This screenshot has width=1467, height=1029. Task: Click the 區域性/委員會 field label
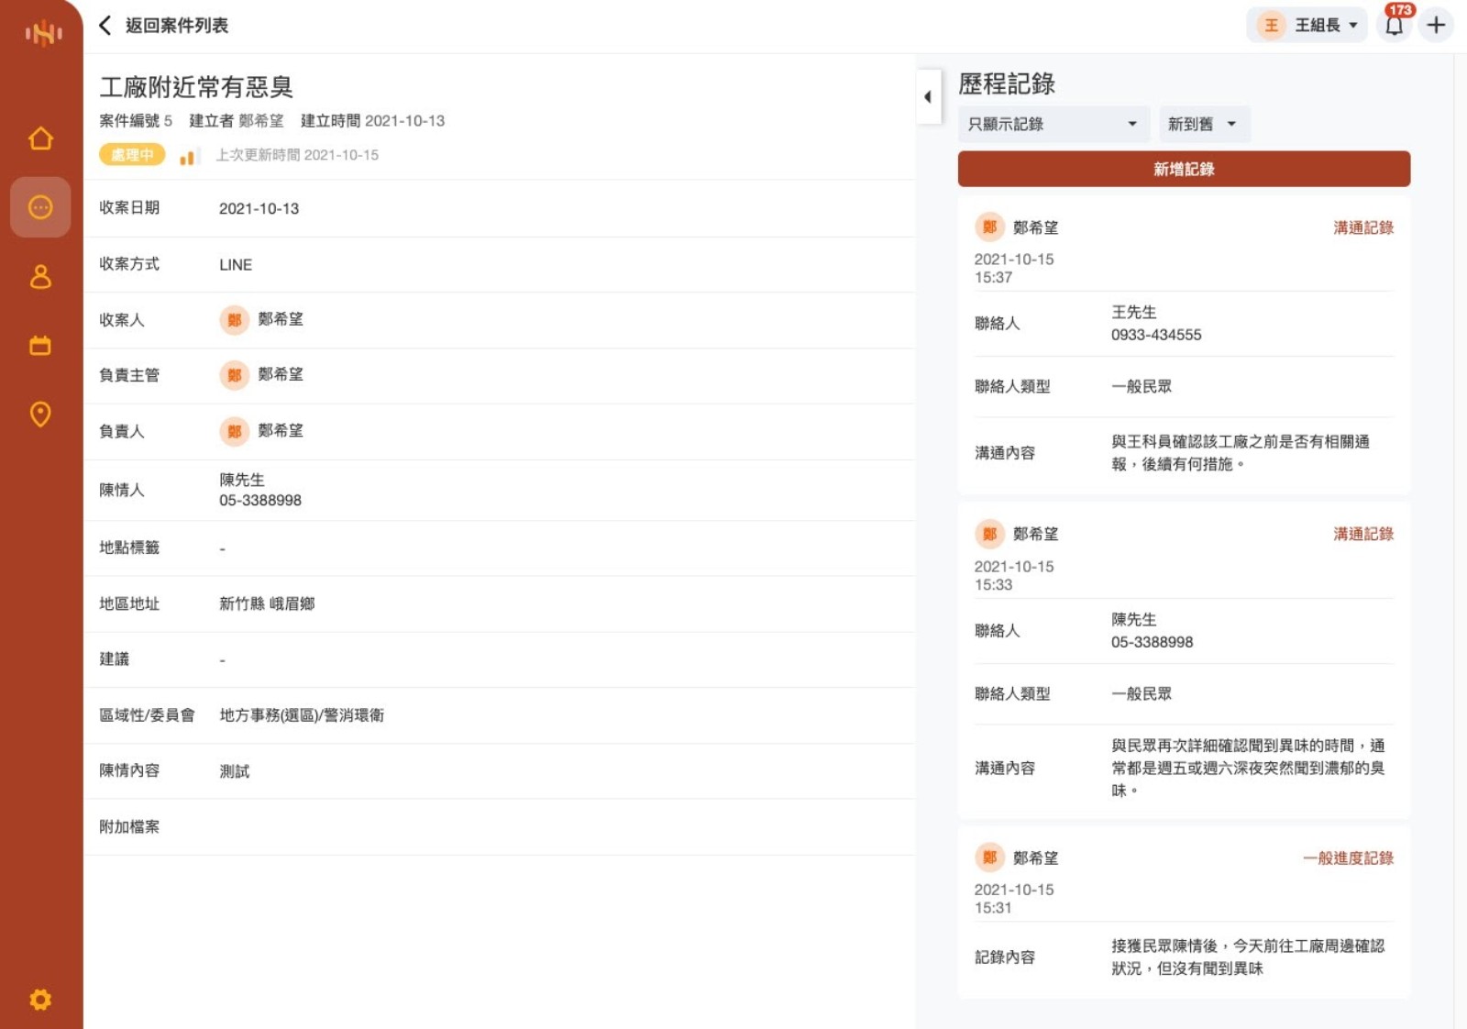[147, 715]
